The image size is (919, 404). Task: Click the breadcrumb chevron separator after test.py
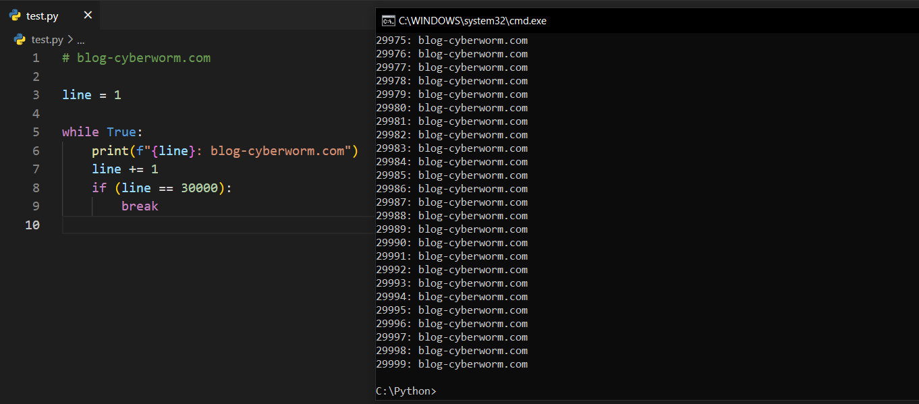[x=69, y=40]
